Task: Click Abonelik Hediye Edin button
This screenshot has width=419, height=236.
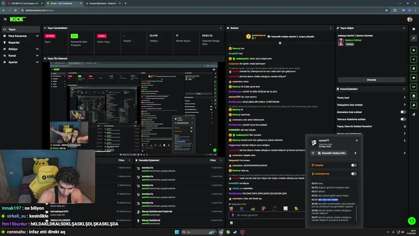Action: coord(332,153)
